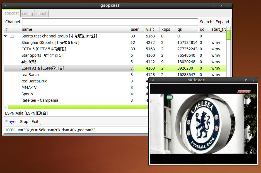The image size is (261, 173).
Task: Open the MPlayer window menu dot
Action: coord(153,80)
